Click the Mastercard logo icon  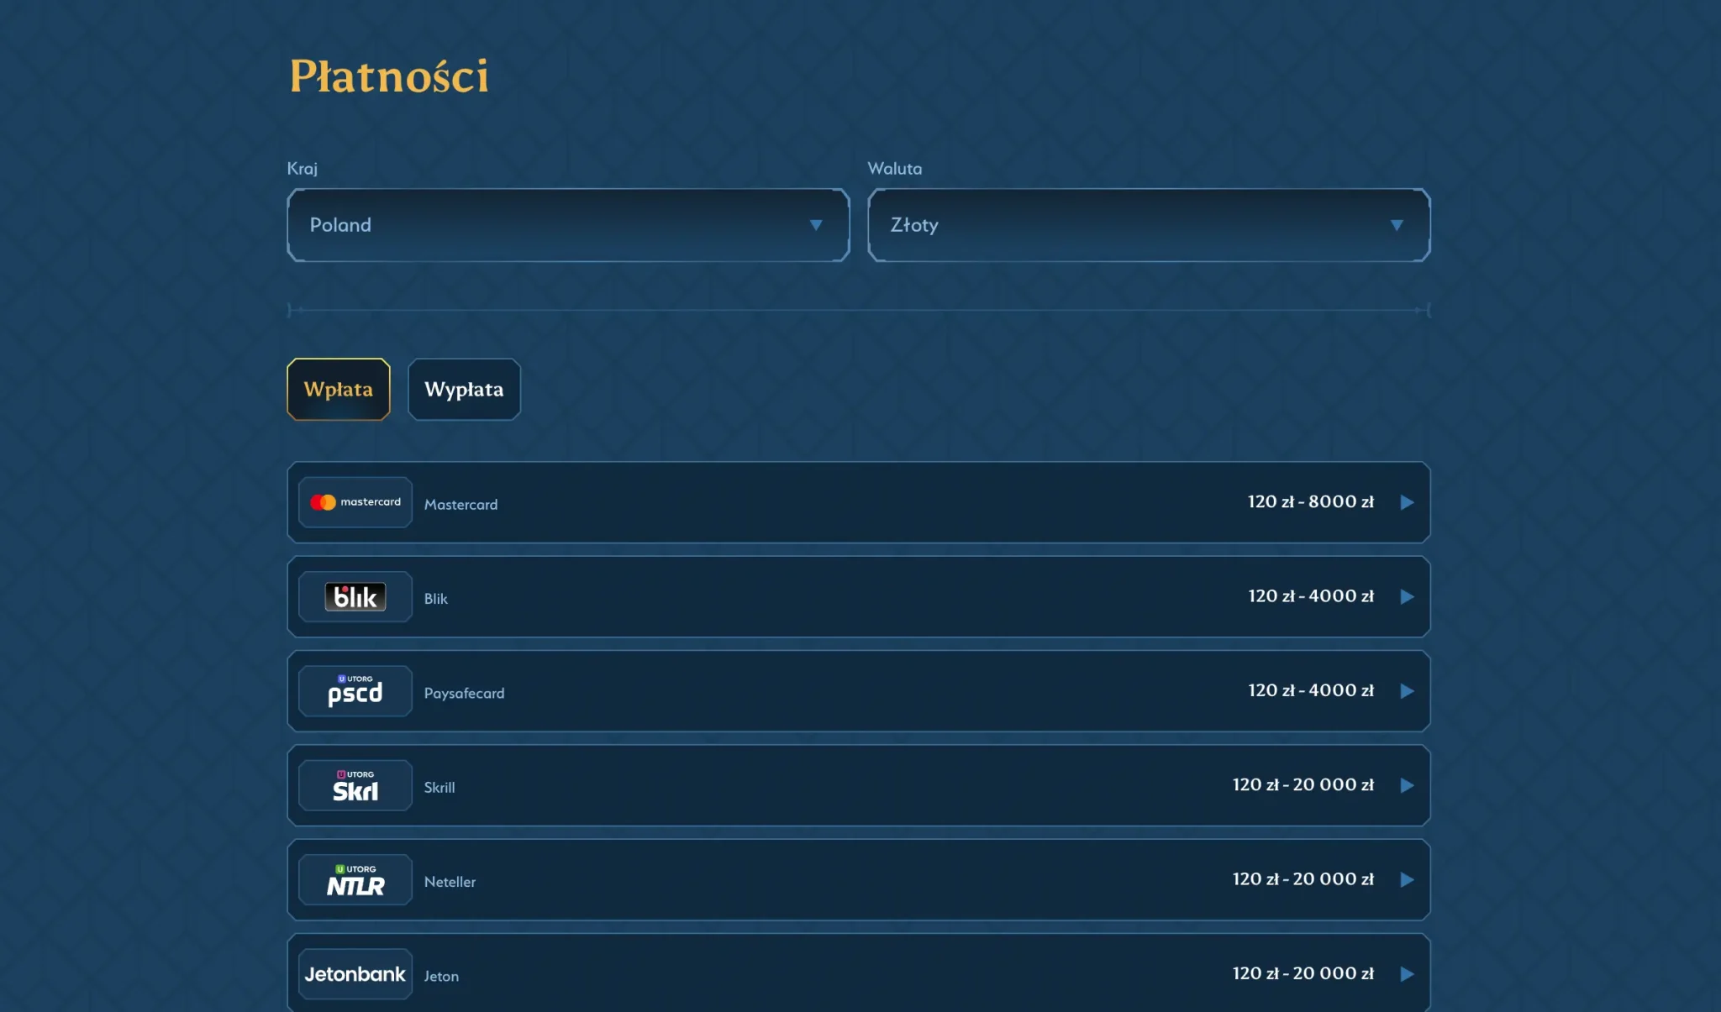point(355,502)
